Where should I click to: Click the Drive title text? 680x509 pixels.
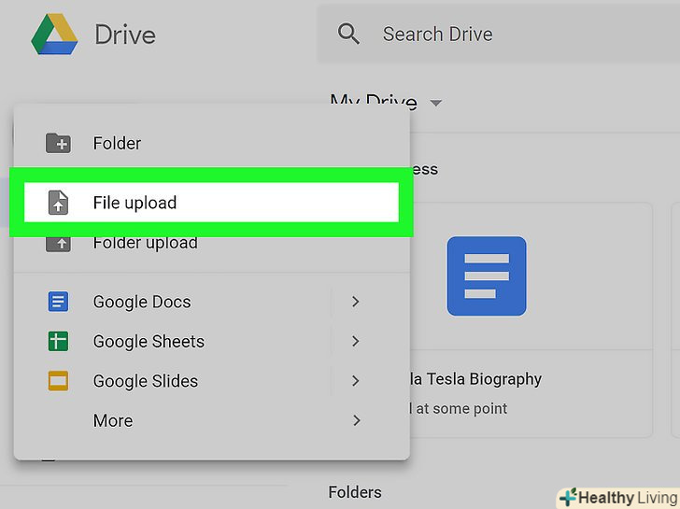pos(125,35)
